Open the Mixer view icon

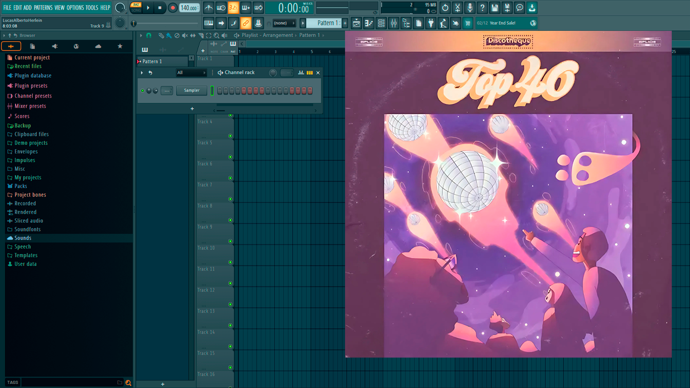pos(393,23)
